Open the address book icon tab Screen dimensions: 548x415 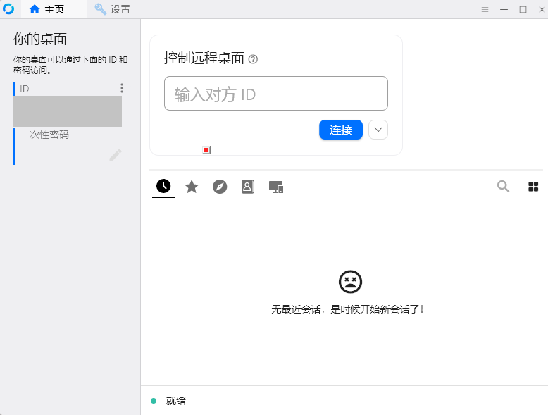248,187
